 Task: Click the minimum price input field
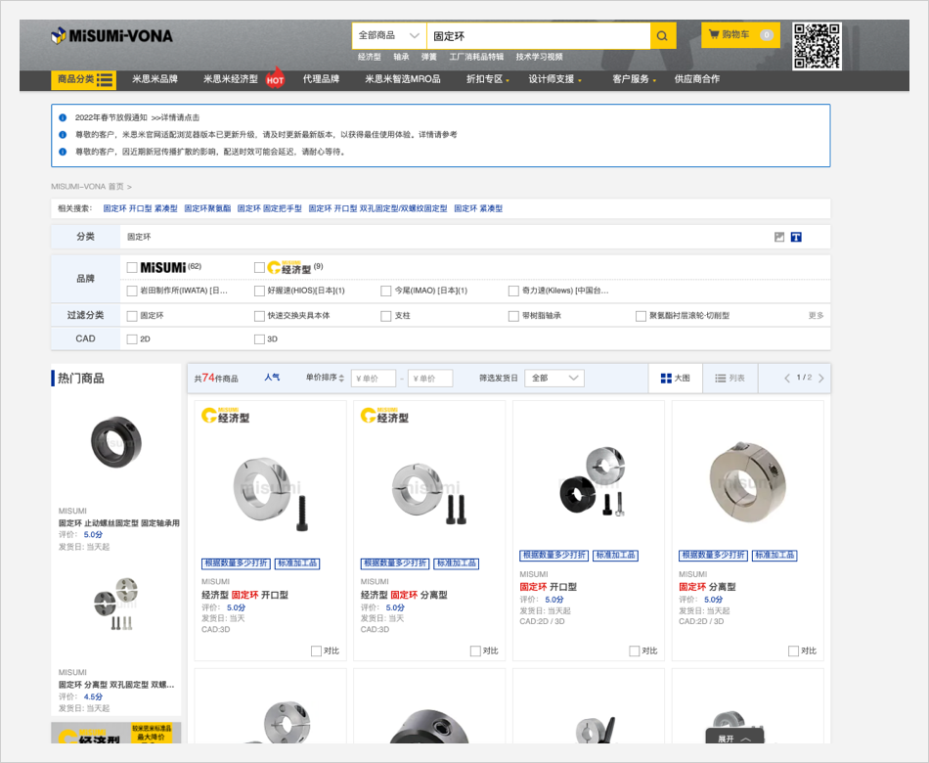click(x=373, y=379)
